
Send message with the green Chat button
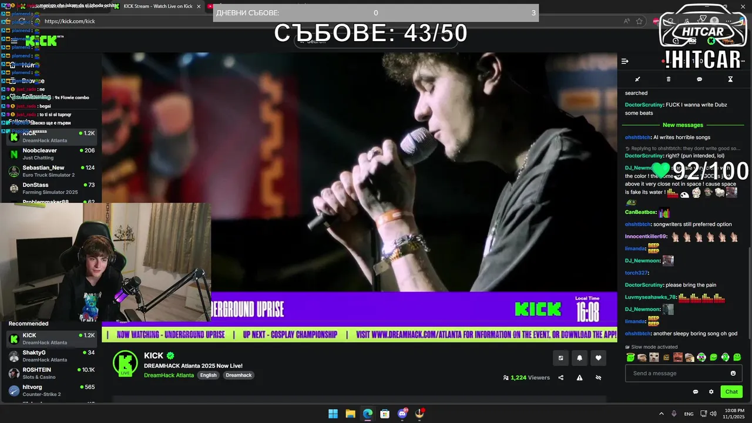tap(731, 392)
